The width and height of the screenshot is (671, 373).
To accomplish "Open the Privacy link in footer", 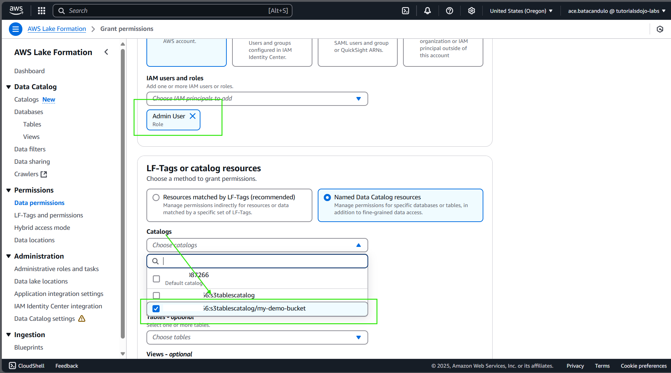I will click(575, 366).
